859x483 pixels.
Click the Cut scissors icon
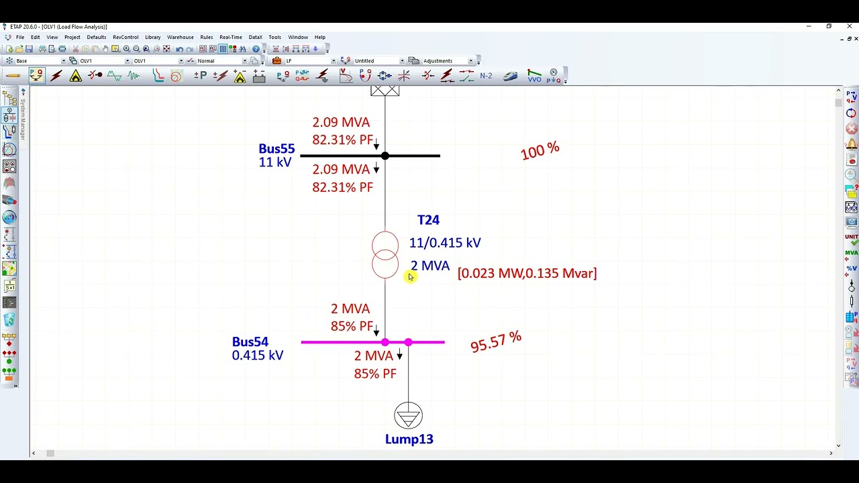tap(75, 49)
